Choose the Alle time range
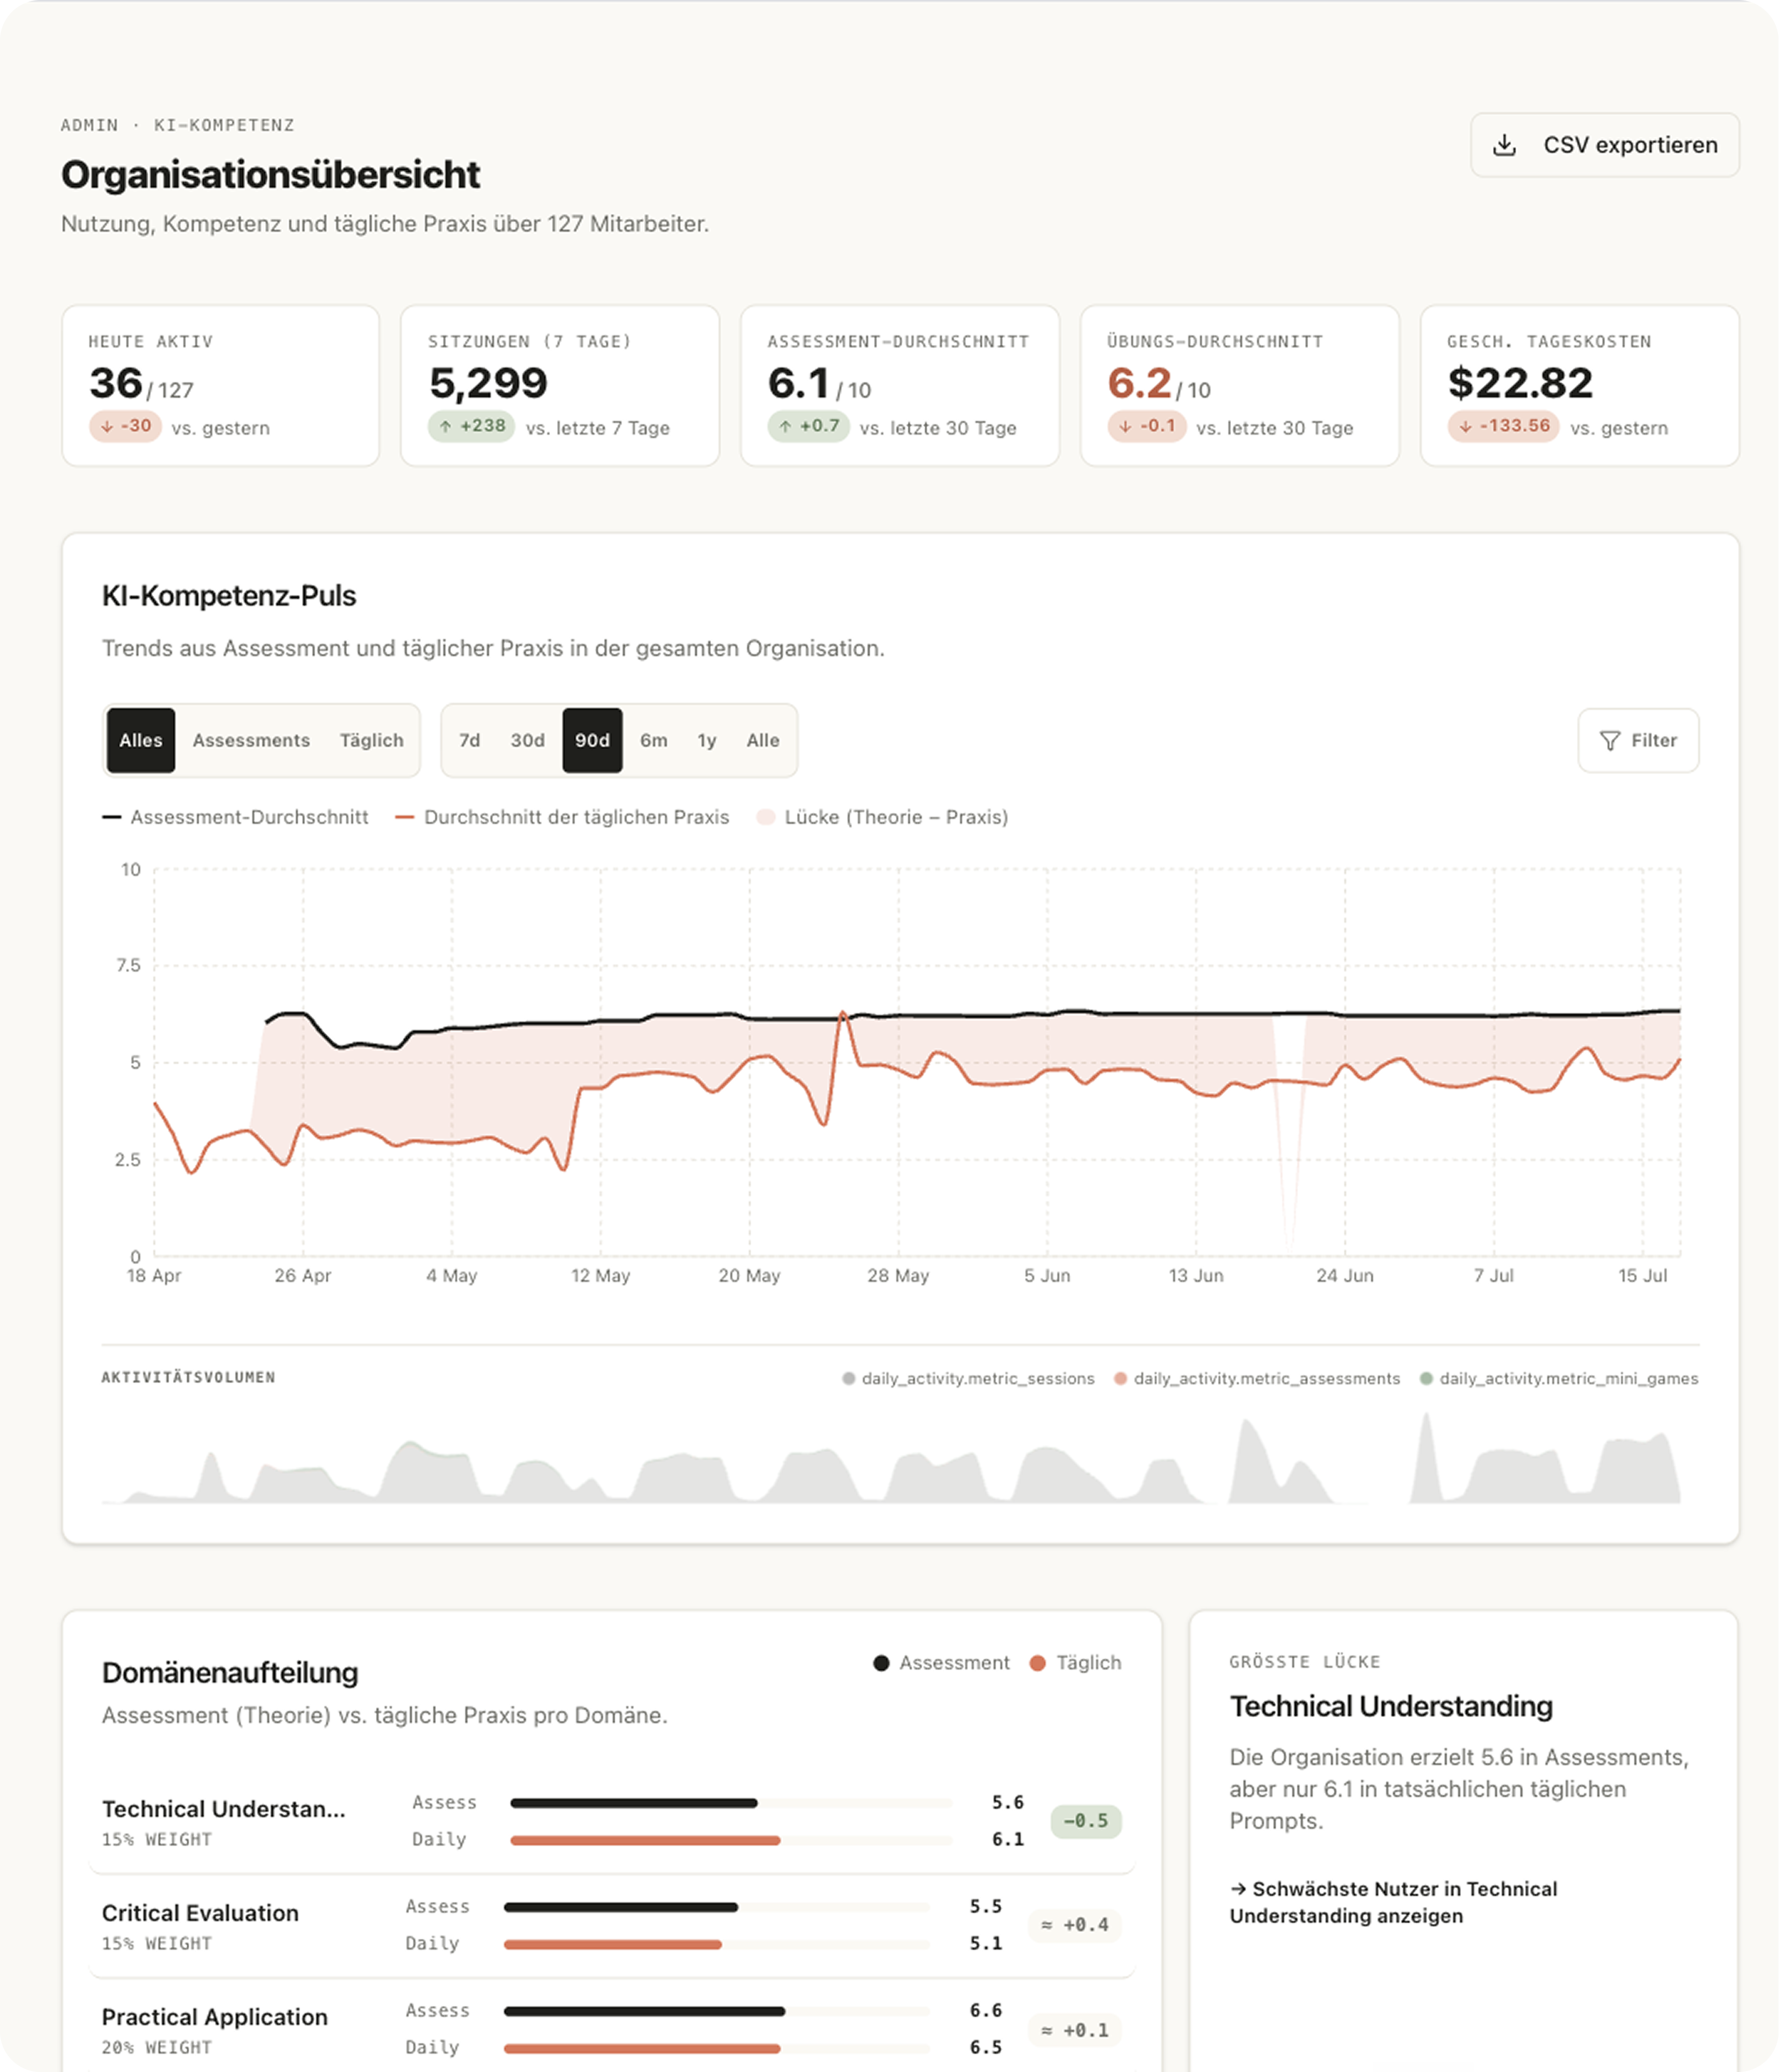 pos(763,740)
